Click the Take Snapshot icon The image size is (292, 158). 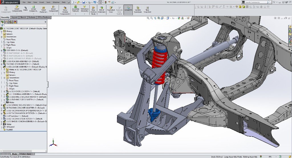pyautogui.click(x=147, y=10)
